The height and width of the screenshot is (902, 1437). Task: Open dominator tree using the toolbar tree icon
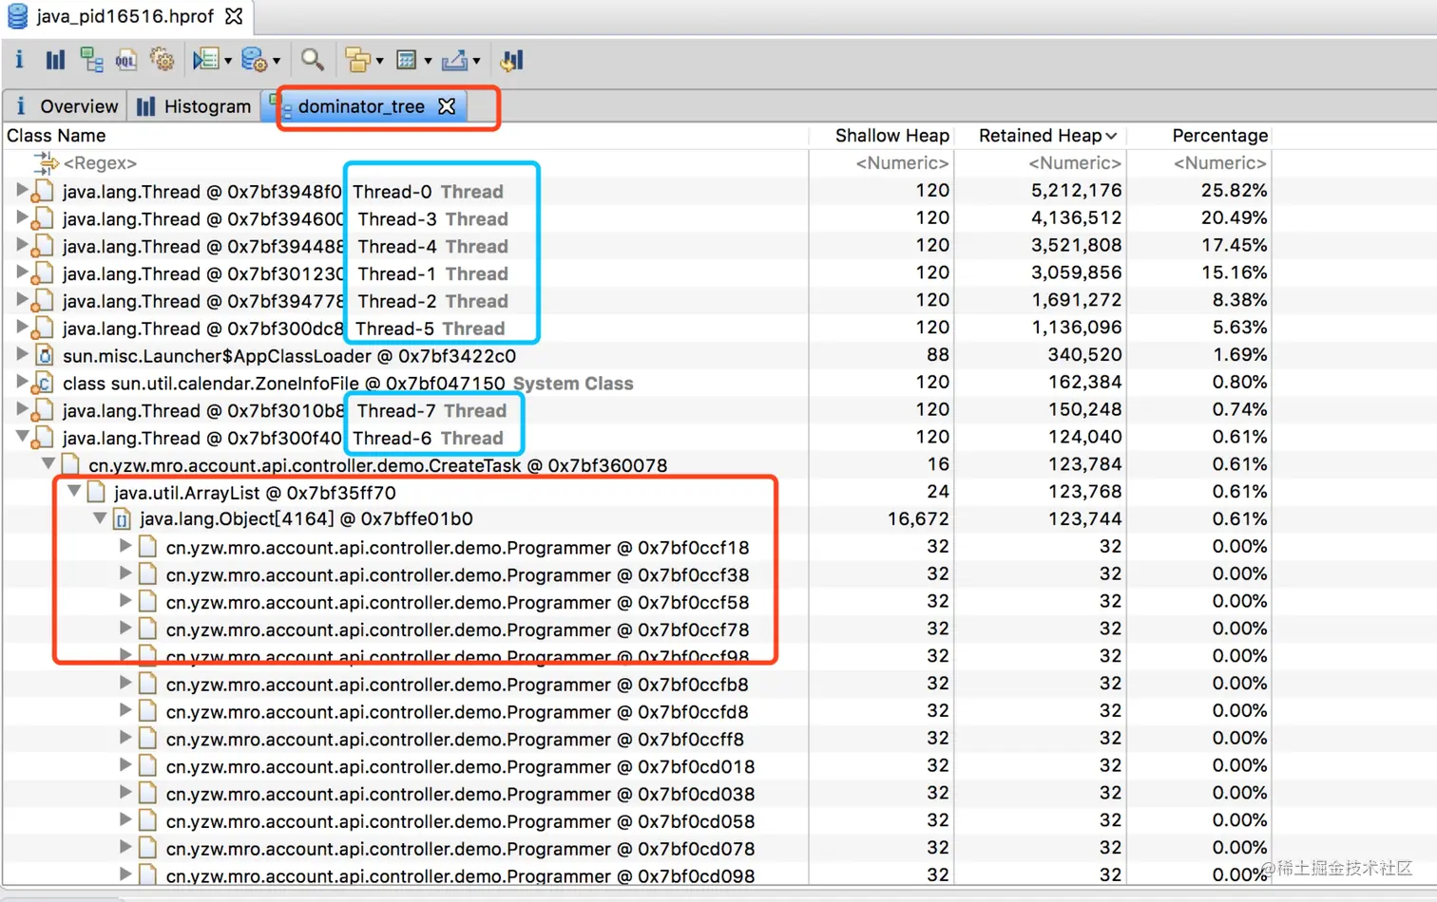91,60
